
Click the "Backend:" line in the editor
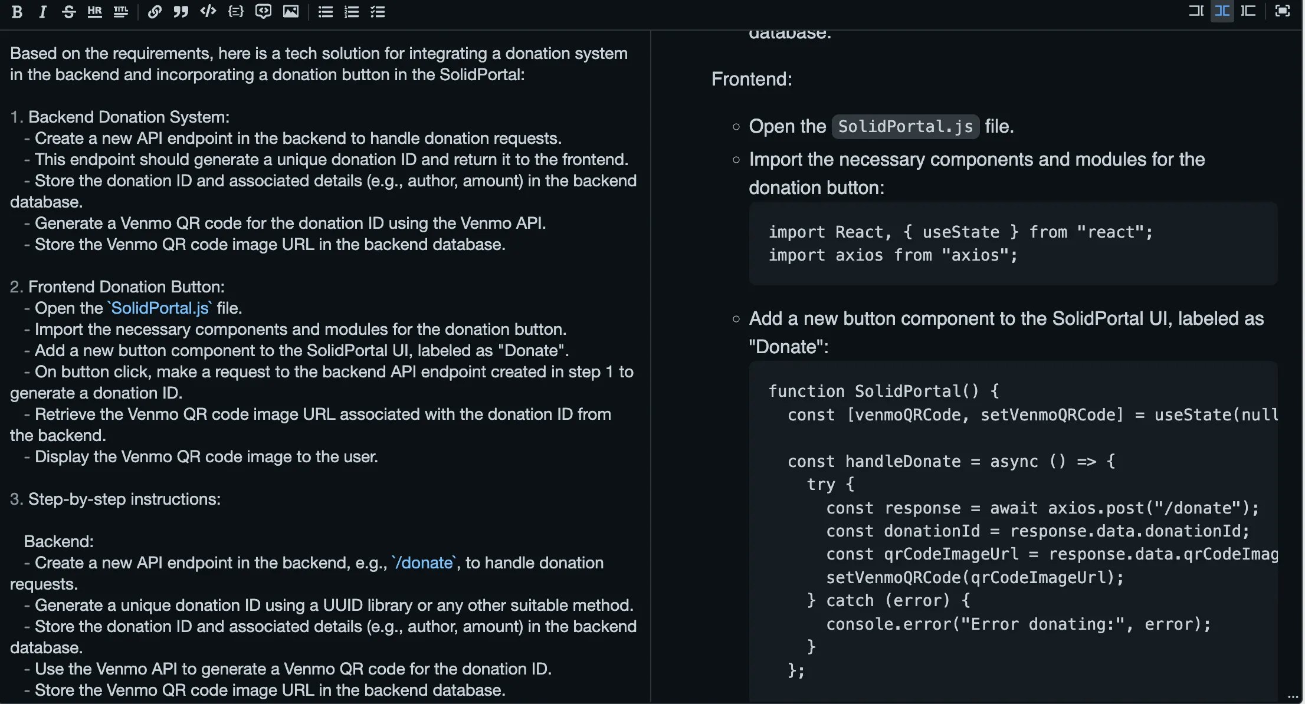tap(58, 541)
